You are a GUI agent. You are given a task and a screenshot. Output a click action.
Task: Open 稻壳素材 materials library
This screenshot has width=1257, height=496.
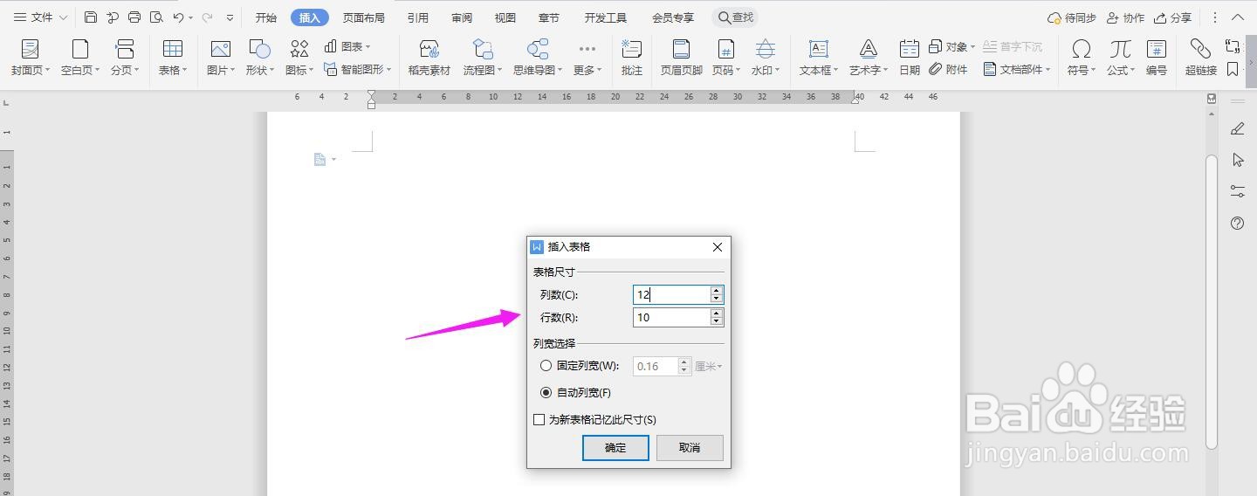(429, 58)
